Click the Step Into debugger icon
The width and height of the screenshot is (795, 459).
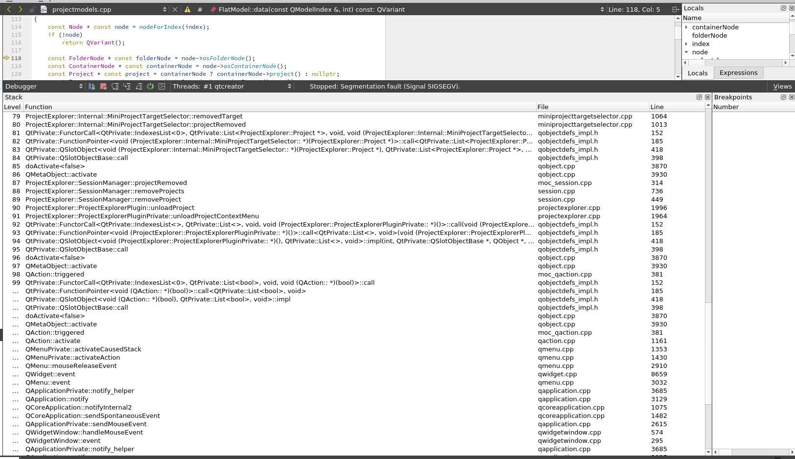click(127, 86)
